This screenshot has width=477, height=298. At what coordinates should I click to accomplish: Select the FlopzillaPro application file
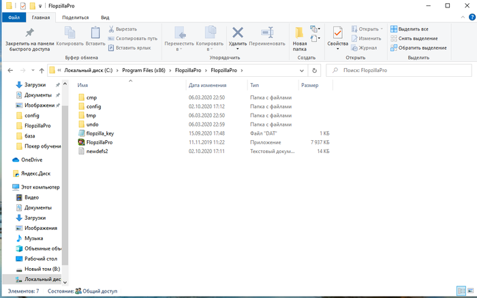tap(99, 142)
